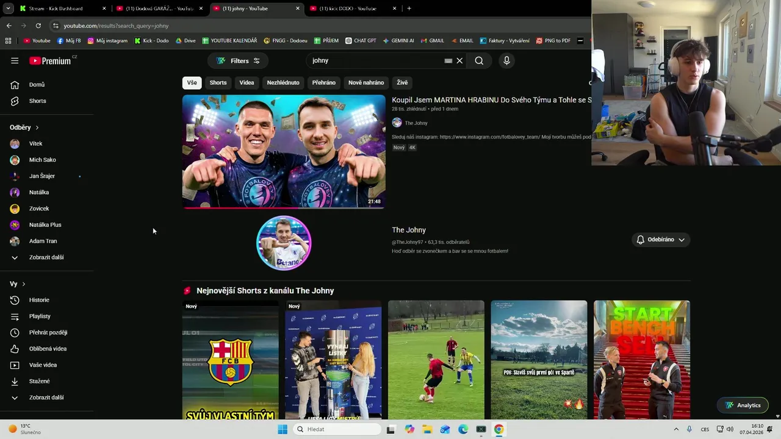This screenshot has height=439, width=781.
Task: Open the Filters button
Action: pyautogui.click(x=238, y=61)
